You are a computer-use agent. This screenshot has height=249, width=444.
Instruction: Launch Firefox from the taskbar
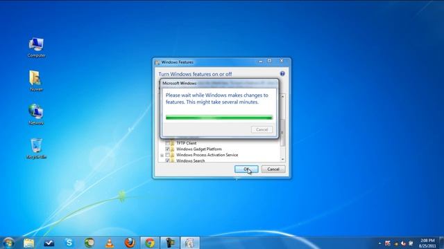(x=130, y=243)
